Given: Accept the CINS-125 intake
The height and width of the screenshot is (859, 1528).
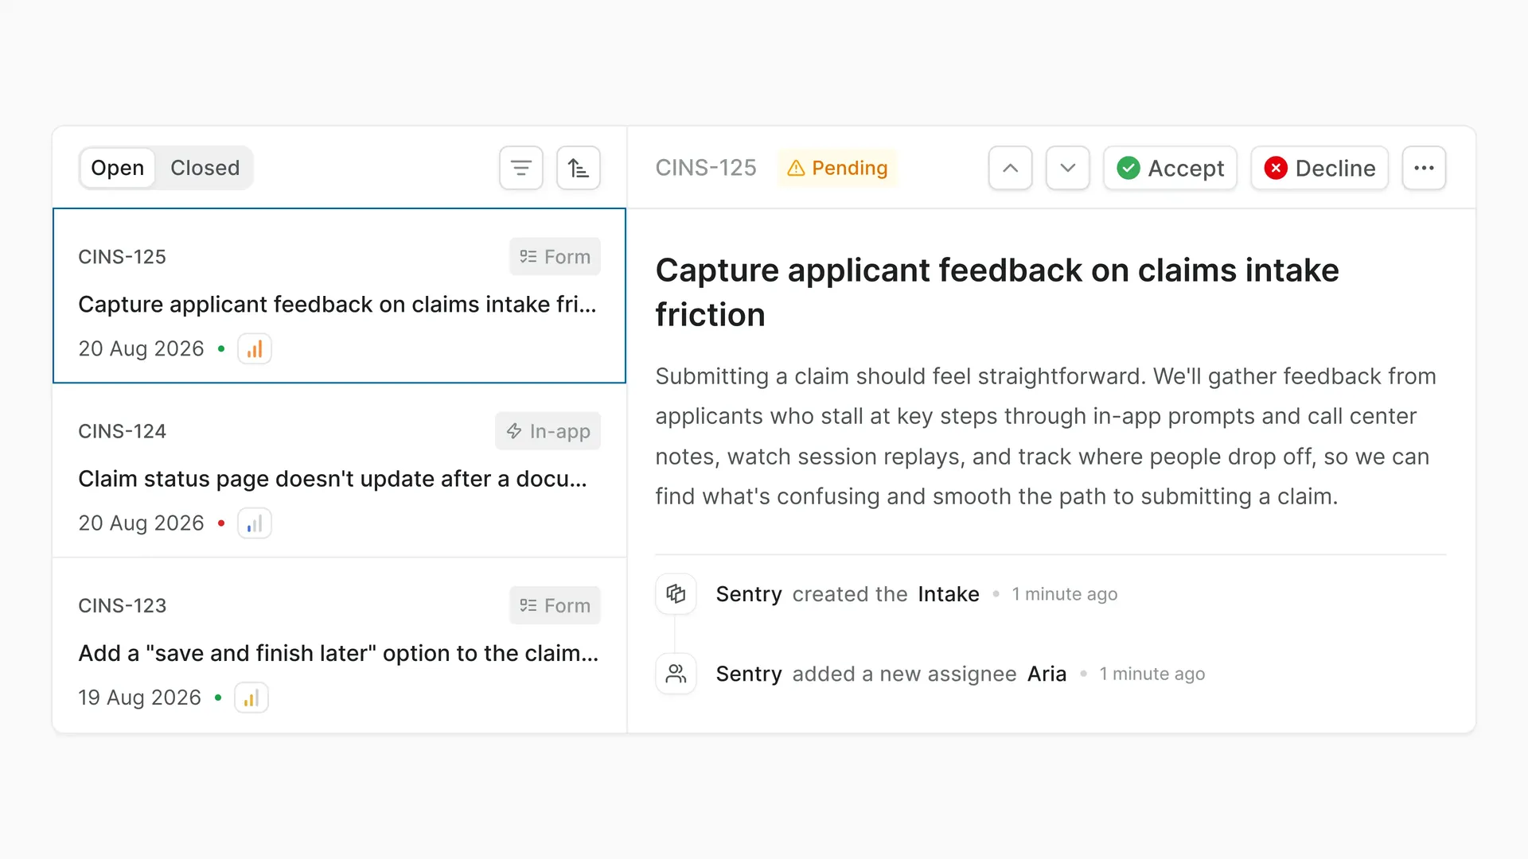Looking at the screenshot, I should (1171, 168).
